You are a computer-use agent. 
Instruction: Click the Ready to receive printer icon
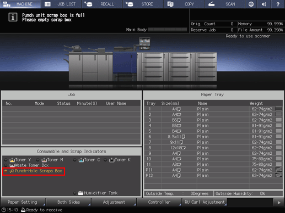[x=23, y=210]
